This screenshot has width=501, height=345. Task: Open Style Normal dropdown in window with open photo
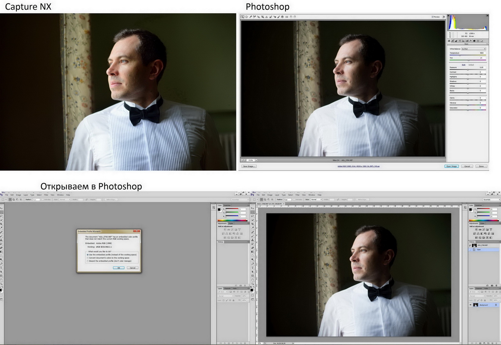[316, 200]
